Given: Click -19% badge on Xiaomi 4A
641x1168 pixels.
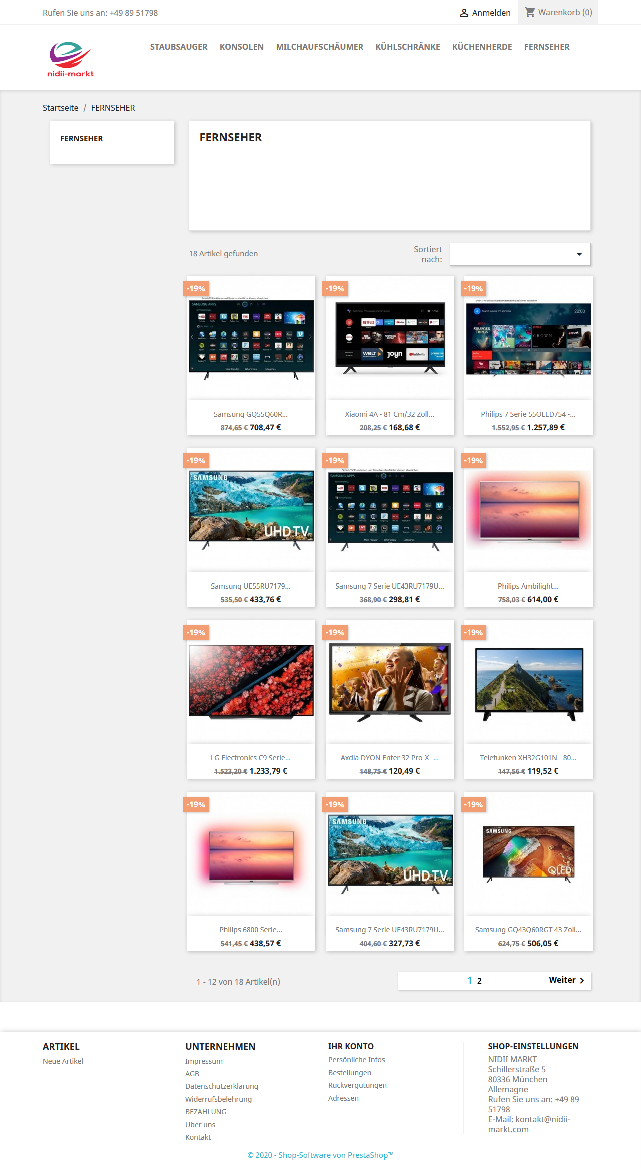Looking at the screenshot, I should coord(335,289).
